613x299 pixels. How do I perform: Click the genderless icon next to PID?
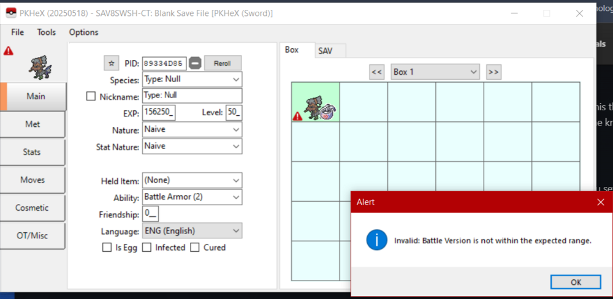pyautogui.click(x=195, y=63)
